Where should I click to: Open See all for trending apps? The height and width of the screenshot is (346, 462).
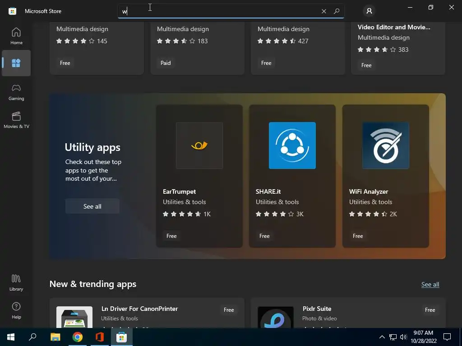[430, 284]
